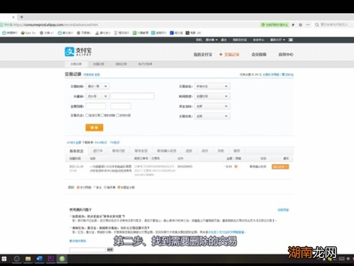Click the lightning icon in address bar

[293, 25]
